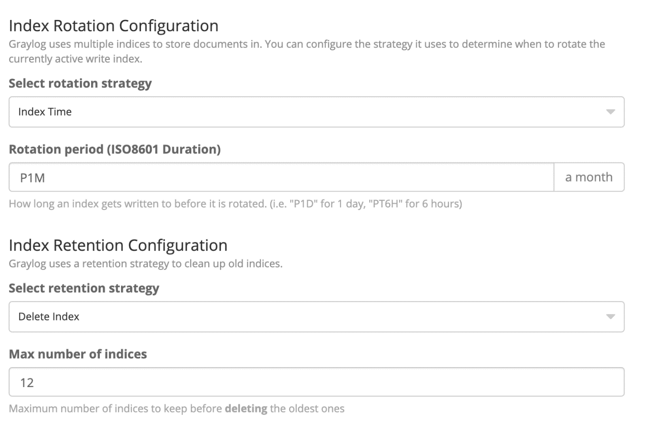Click the 'a month' duration addon
The height and width of the screenshot is (427, 649).
tap(588, 177)
